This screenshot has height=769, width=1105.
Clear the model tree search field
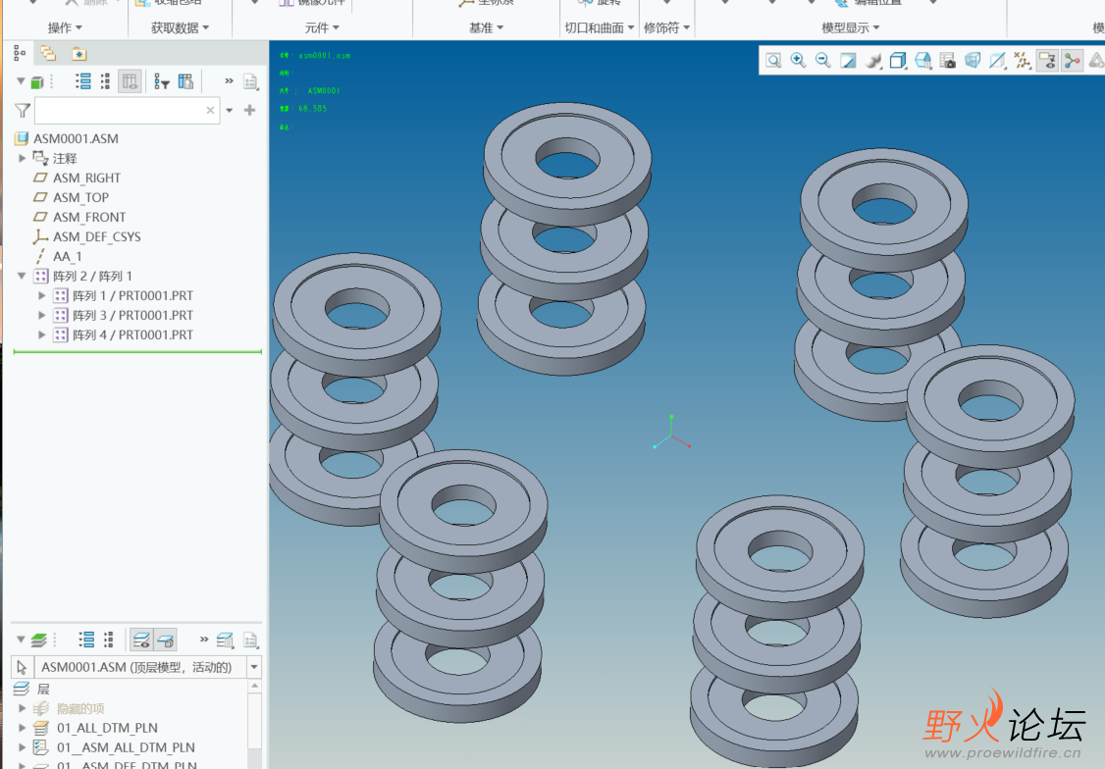coord(210,111)
